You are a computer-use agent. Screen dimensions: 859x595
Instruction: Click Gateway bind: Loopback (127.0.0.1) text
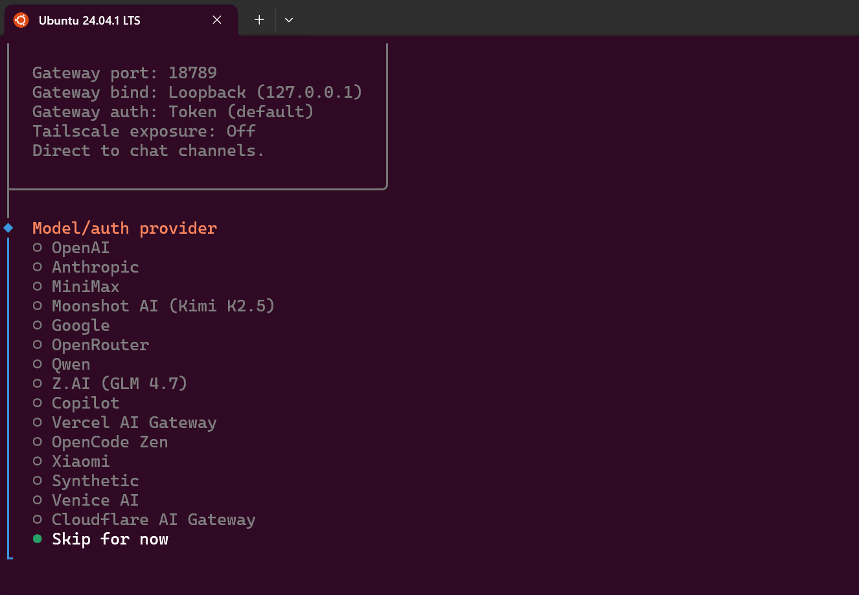(x=198, y=93)
